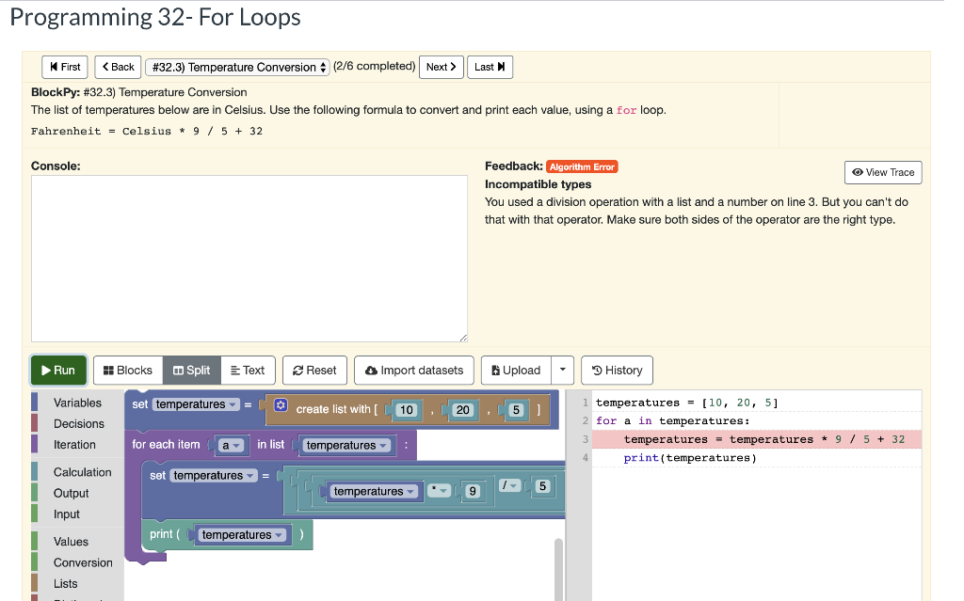Viewport: 964px width, 601px height.
Task: Click the Upload icon
Action: (x=515, y=370)
